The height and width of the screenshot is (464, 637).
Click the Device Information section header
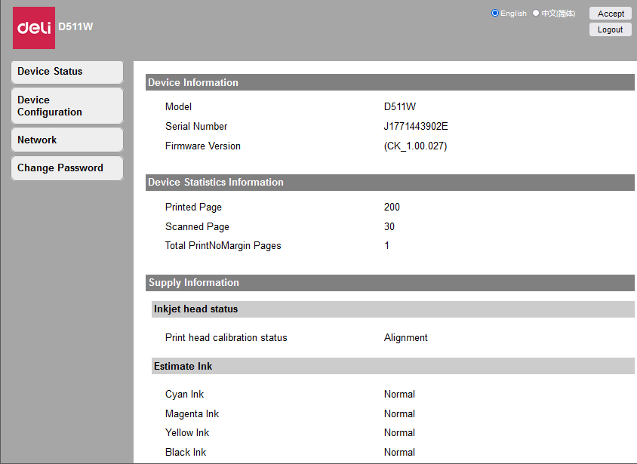point(389,82)
